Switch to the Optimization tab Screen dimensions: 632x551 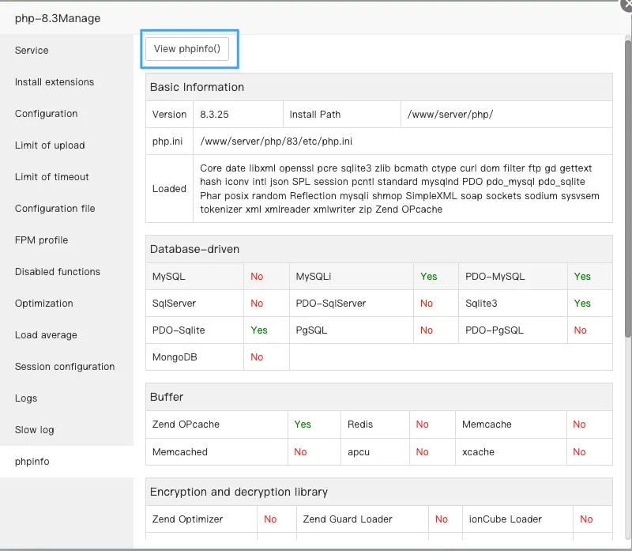(44, 304)
